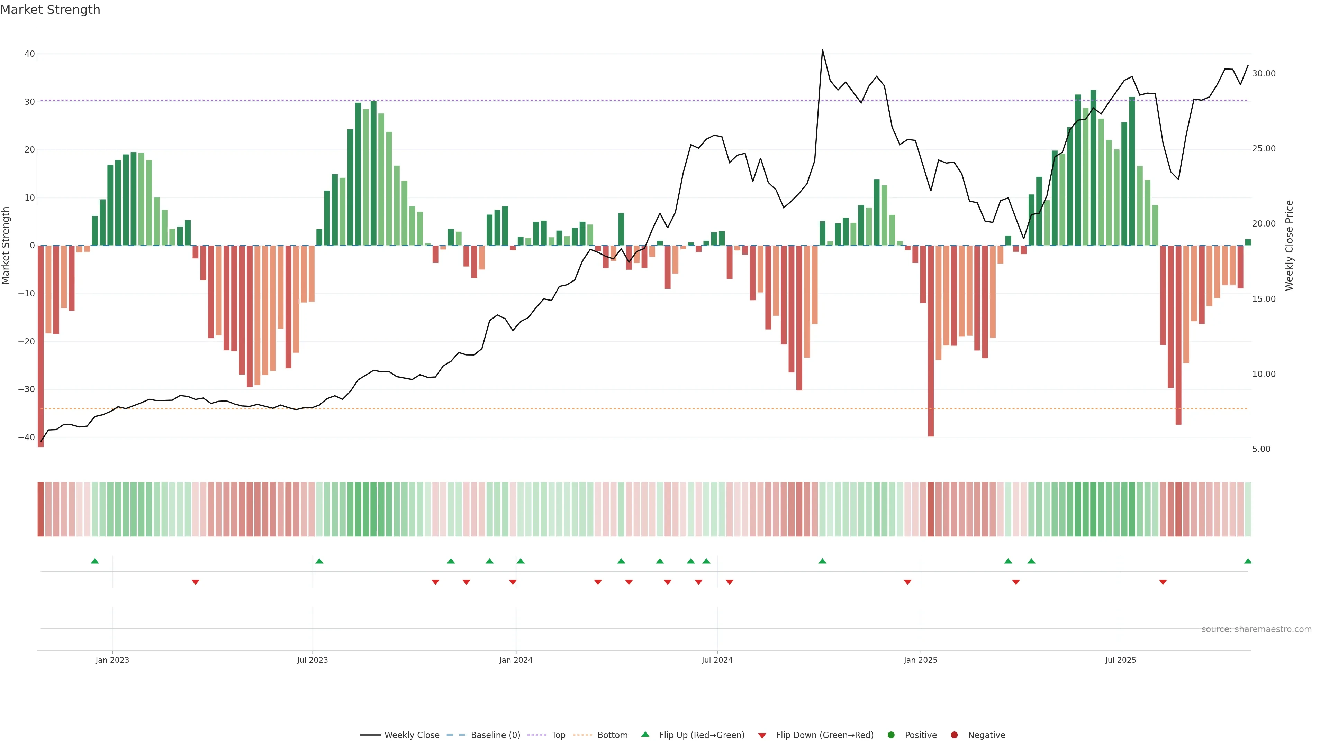Click the rightmost green flip-up triangle marker
The image size is (1329, 747).
(1247, 561)
